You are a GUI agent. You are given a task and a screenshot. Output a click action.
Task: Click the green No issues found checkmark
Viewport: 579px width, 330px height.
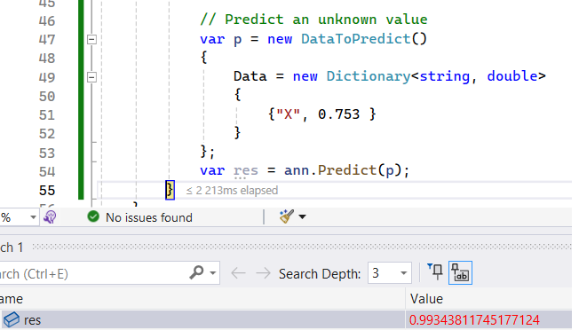[x=93, y=216]
